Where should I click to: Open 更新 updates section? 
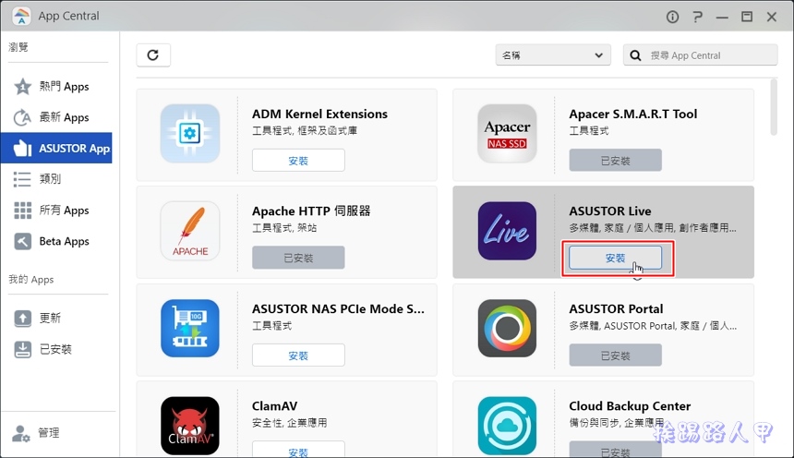[56, 319]
